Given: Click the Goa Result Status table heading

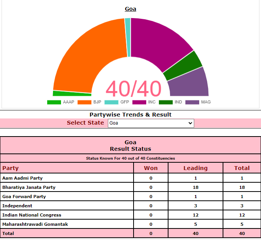Looking at the screenshot, I should (130, 145).
